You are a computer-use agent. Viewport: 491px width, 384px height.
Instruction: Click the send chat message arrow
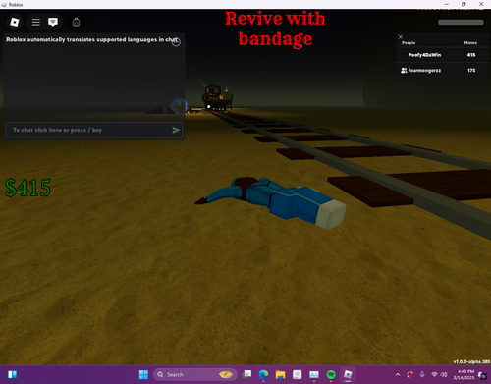pos(176,130)
